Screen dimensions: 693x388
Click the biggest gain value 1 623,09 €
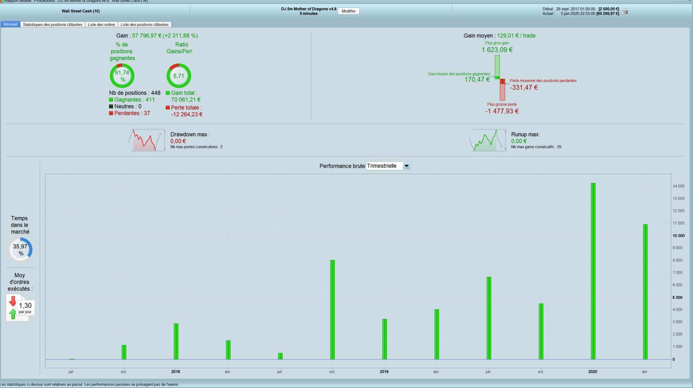497,50
